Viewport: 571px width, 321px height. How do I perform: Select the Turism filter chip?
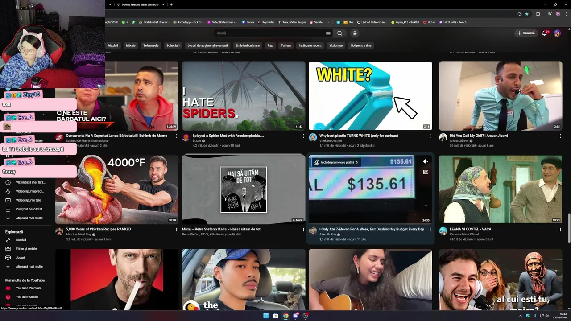coord(285,45)
